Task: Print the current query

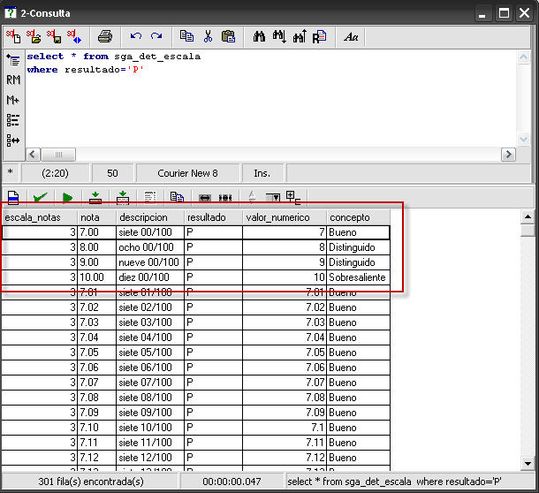Action: [105, 36]
